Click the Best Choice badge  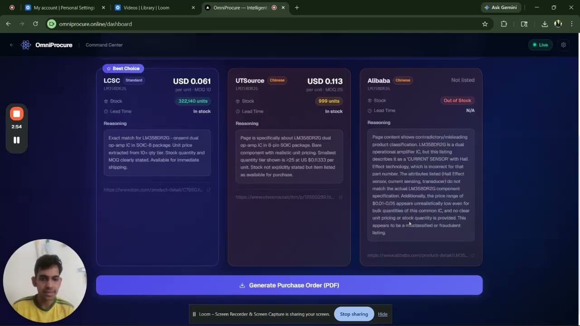pyautogui.click(x=123, y=68)
